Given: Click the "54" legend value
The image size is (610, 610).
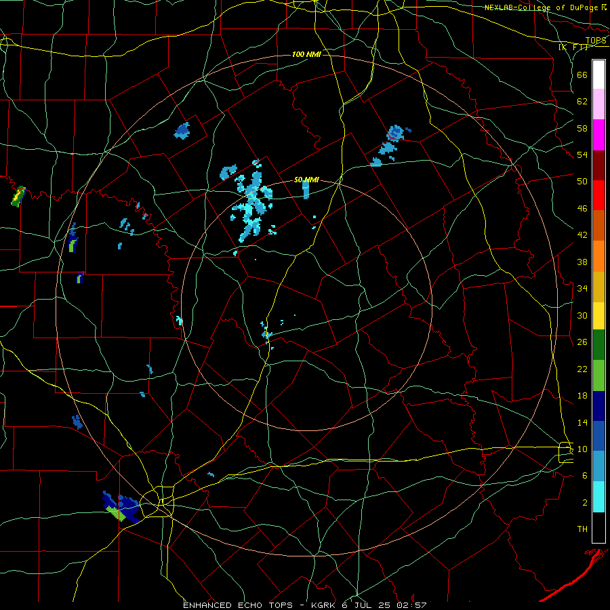Looking at the screenshot, I should click(582, 155).
